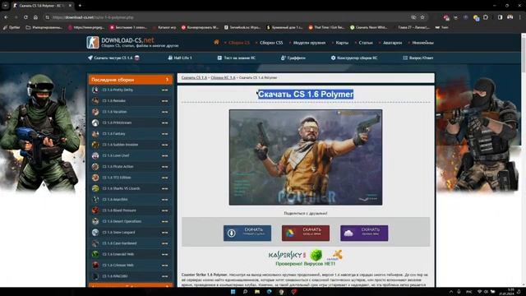Show hidden tray icons chevron

pos(450,292)
